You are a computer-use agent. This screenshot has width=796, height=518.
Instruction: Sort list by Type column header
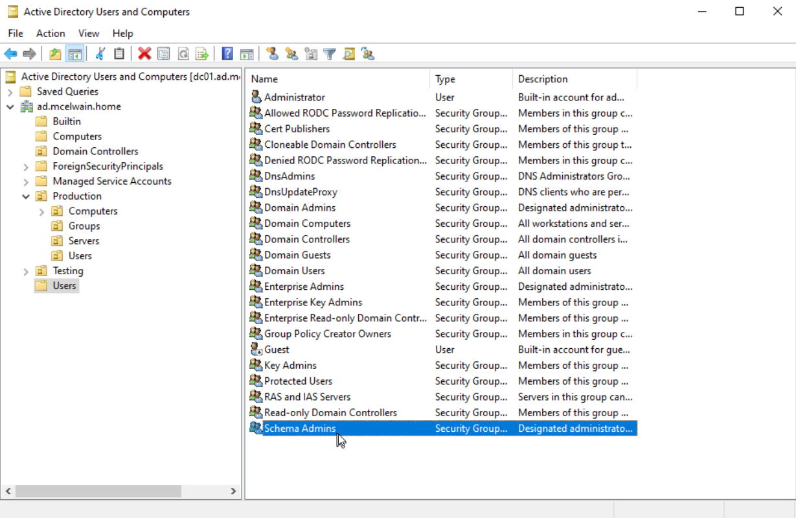point(470,79)
